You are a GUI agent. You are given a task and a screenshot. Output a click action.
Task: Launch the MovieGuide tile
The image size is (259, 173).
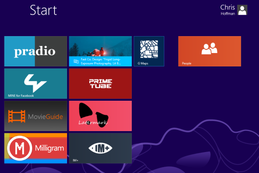[x=36, y=116]
